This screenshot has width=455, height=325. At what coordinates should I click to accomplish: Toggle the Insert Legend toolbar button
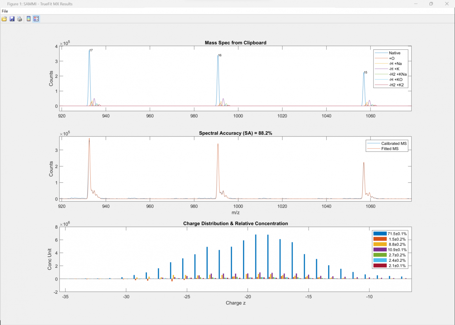pos(36,19)
